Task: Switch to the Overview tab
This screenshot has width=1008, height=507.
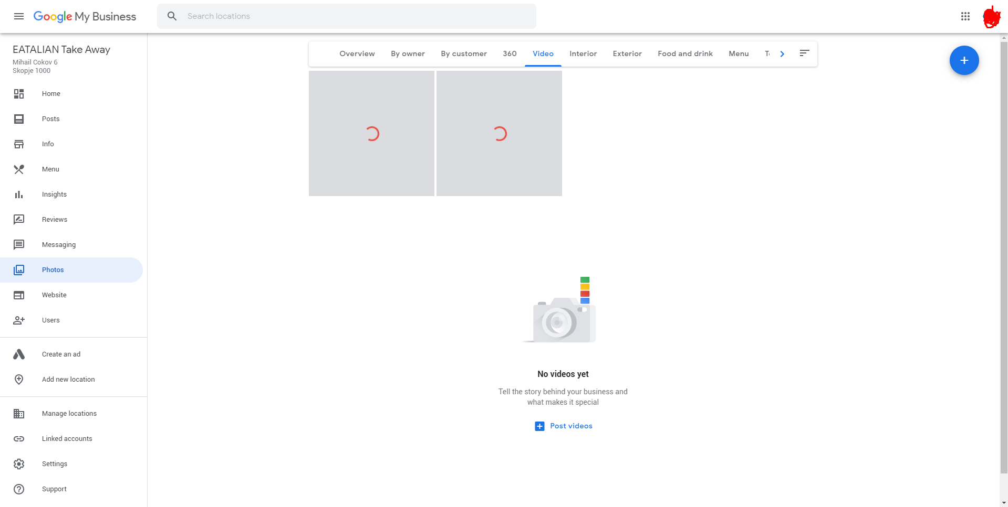Action: click(357, 54)
